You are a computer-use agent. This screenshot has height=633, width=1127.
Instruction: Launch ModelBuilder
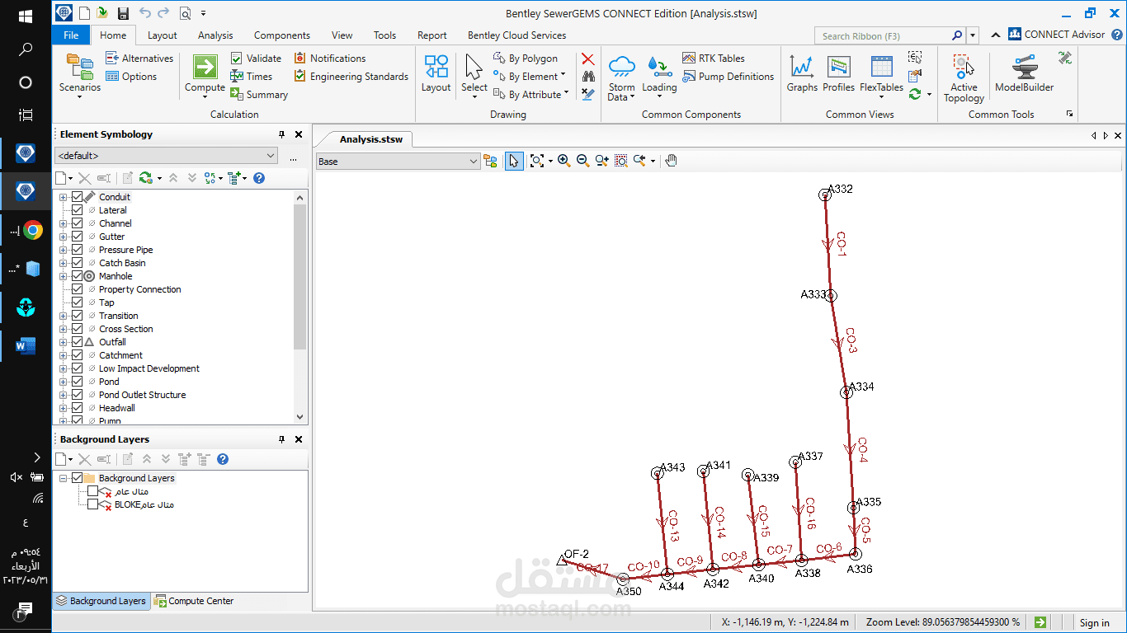(x=1024, y=74)
